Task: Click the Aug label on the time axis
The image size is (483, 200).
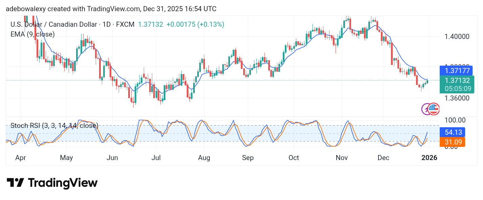Action: pos(204,158)
